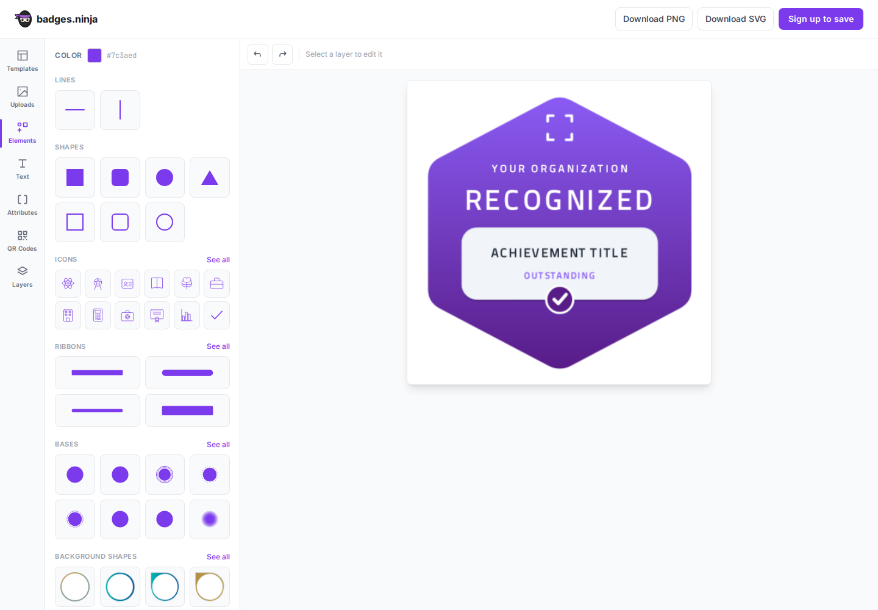878x610 pixels.
Task: Insert the certificate icon
Action: (x=157, y=315)
